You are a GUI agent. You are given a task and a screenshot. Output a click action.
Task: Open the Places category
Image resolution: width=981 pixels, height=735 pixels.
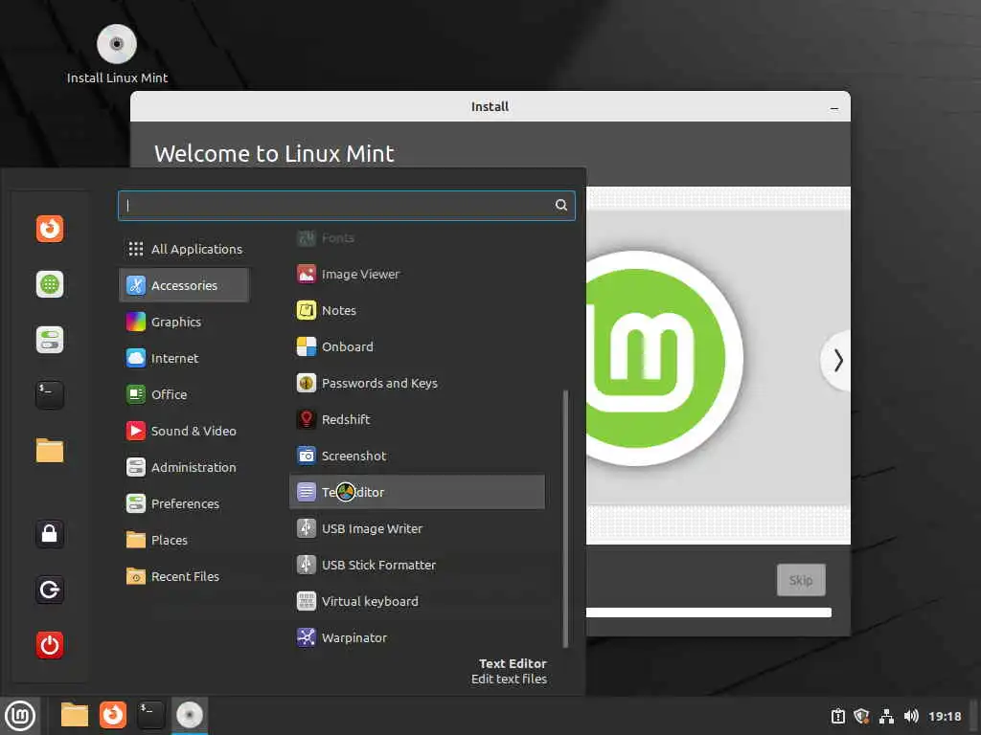[x=184, y=540]
